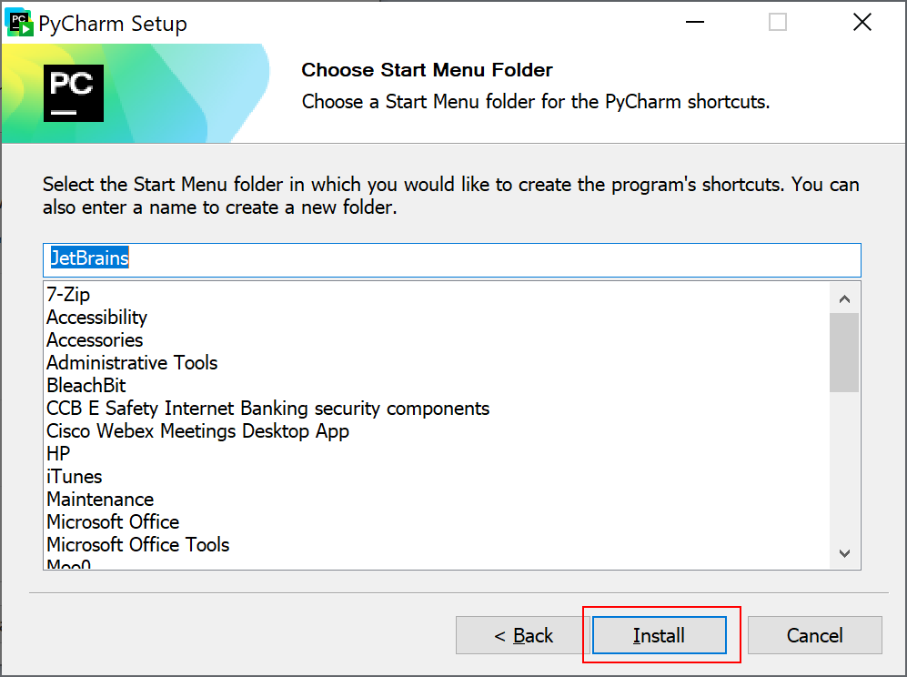Choose Accessories from folder list
The width and height of the screenshot is (907, 677).
(x=95, y=340)
